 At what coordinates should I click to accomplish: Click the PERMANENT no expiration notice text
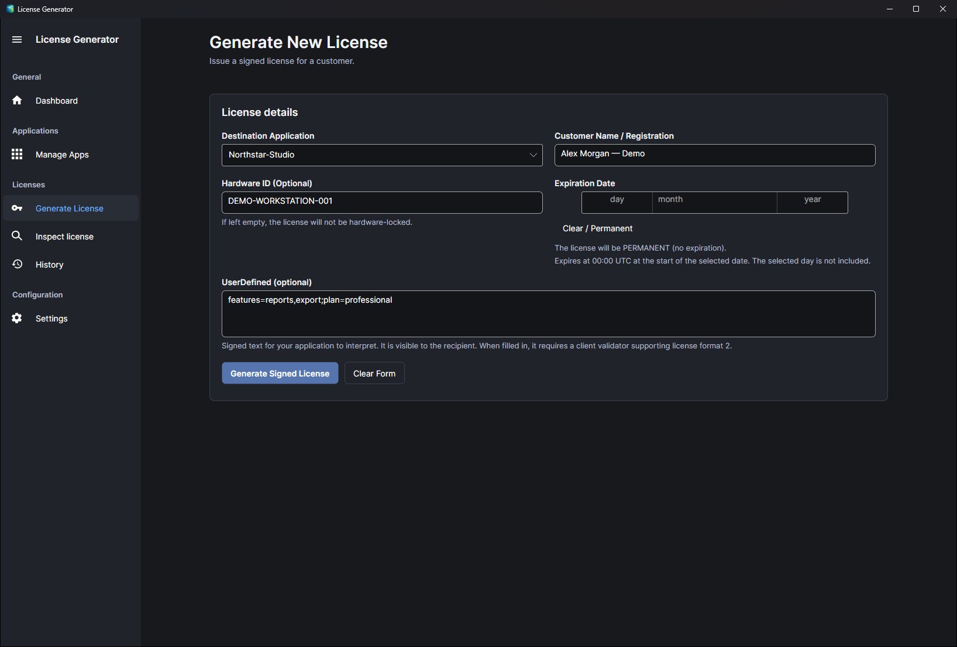pos(641,248)
